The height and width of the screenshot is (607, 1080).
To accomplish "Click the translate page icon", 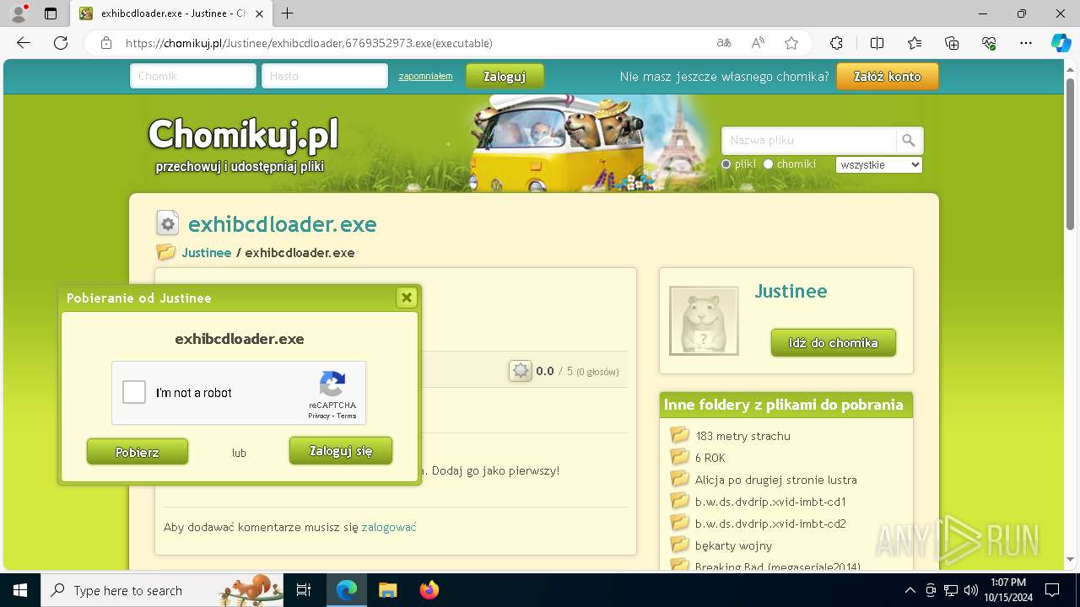I will tap(724, 43).
